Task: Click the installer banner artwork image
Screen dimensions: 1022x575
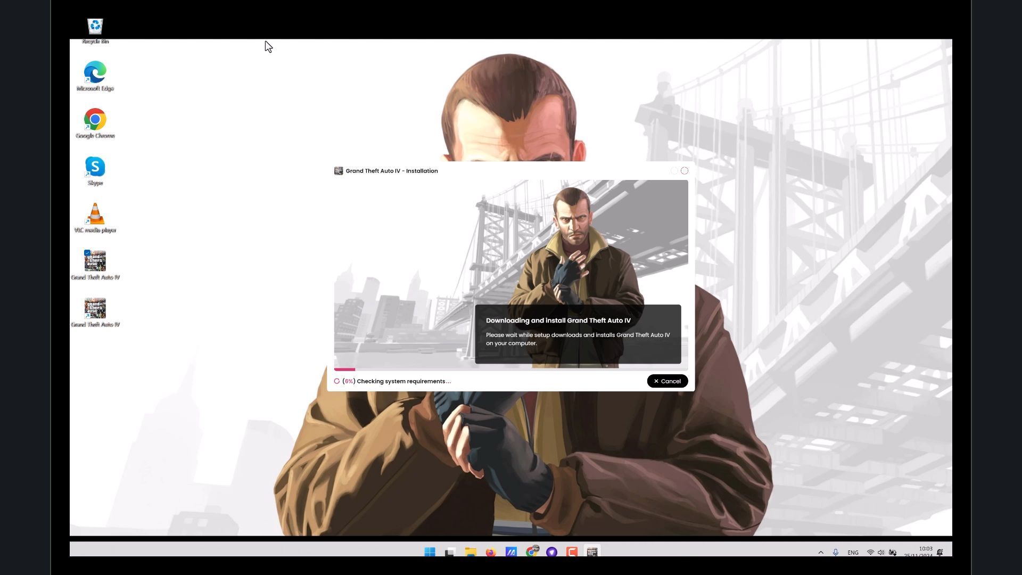Action: [511, 274]
